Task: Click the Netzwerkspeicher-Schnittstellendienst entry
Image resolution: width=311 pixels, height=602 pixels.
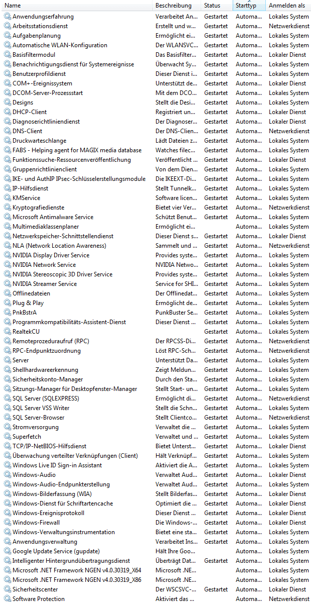Action: point(63,236)
